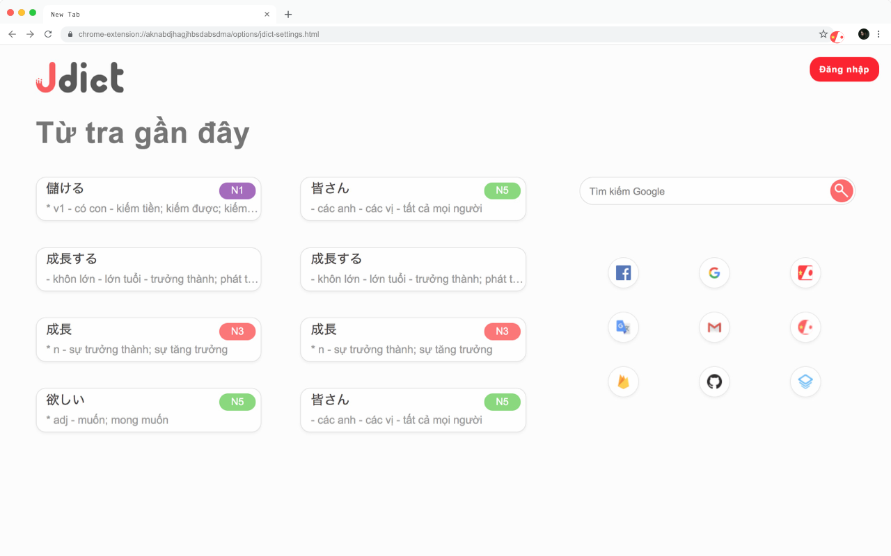891x556 pixels.
Task: Click the address bar URL
Action: 198,34
